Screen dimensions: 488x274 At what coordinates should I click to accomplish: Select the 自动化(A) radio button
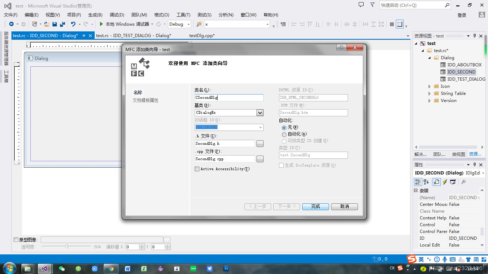(x=284, y=134)
